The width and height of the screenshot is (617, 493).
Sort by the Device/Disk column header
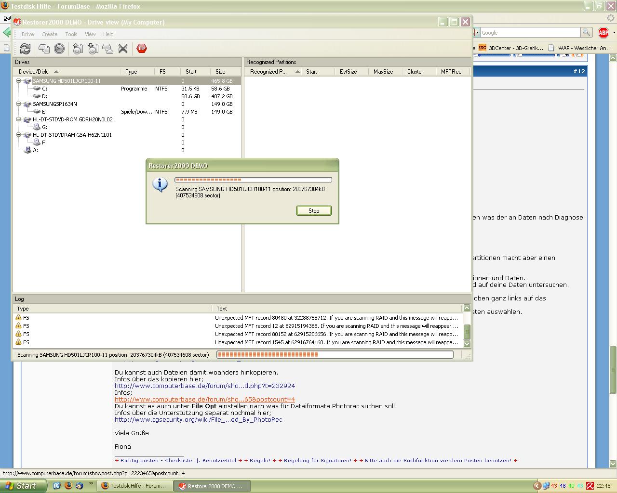67,71
